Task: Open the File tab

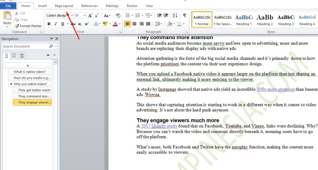Action: [8, 6]
